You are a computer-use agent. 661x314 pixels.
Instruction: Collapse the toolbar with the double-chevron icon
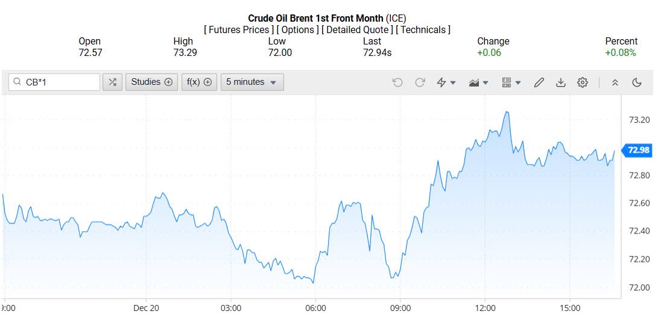[x=615, y=82]
